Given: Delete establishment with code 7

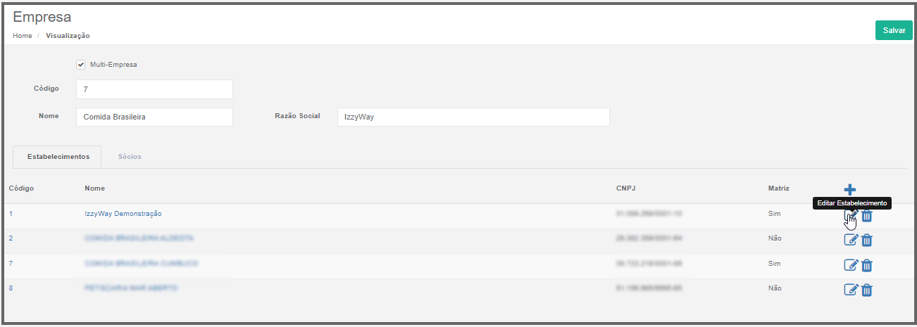Looking at the screenshot, I should 867,264.
